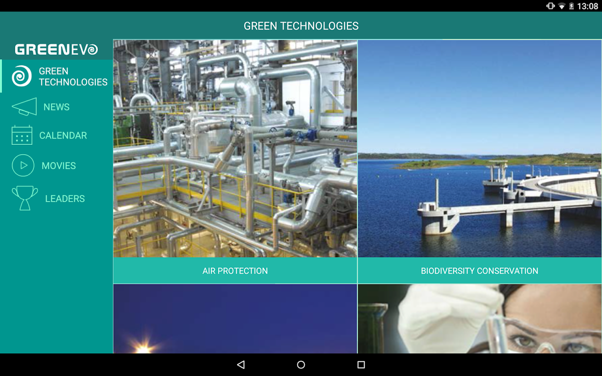The width and height of the screenshot is (602, 376).
Task: Tap the Green Technologies spiral icon
Action: point(22,76)
